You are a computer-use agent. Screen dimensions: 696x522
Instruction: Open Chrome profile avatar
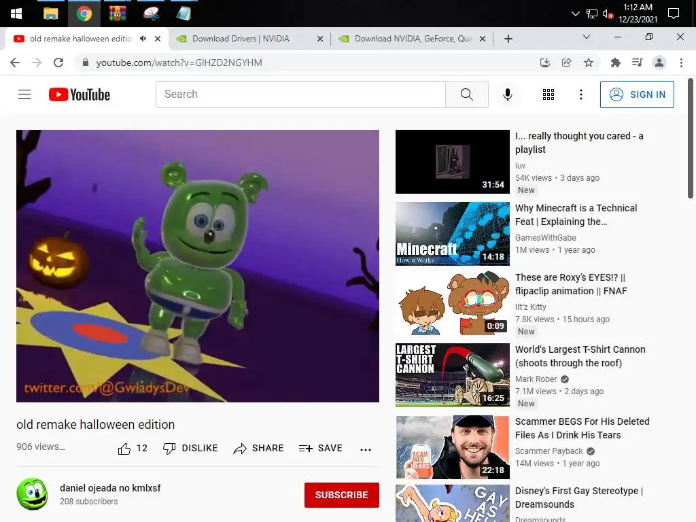pyautogui.click(x=659, y=63)
